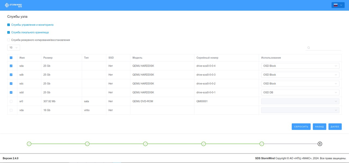Click the disabled vda row checkbox
The image size is (349, 163).
[x=11, y=110]
